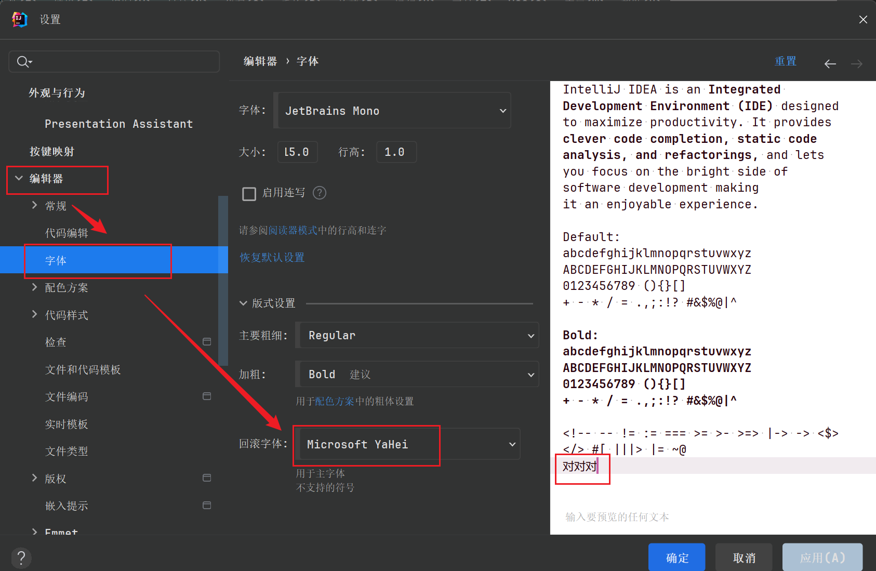Screen dimensions: 876x571
Task: Click the search magnifier icon
Action: [x=23, y=62]
